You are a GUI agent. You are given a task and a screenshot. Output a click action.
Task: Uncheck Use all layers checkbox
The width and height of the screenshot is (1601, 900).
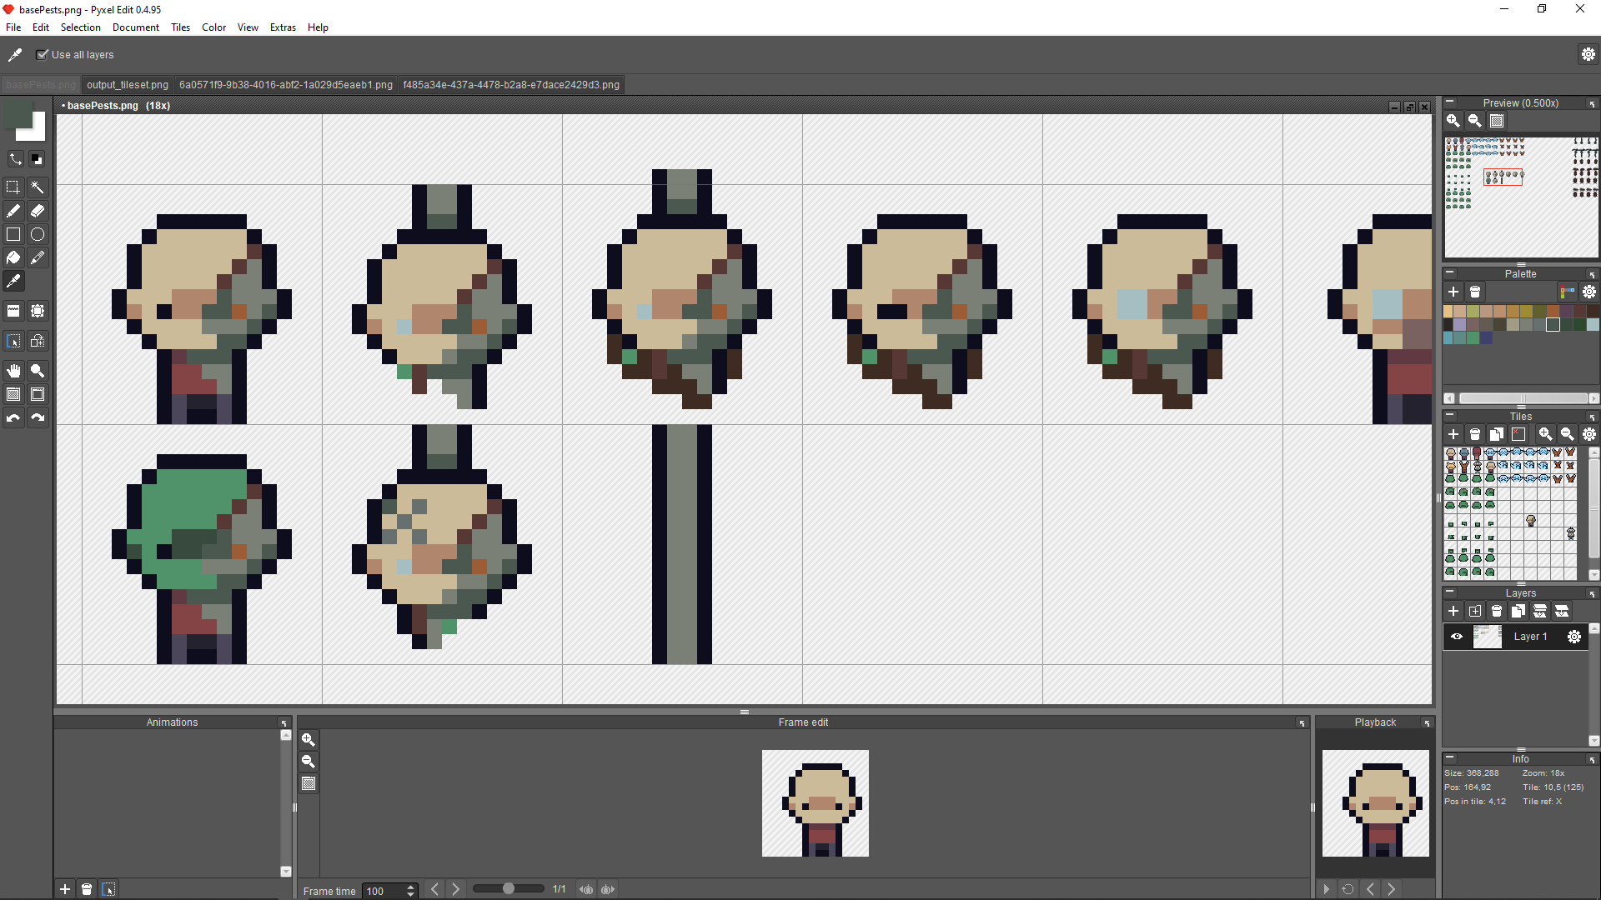click(43, 54)
